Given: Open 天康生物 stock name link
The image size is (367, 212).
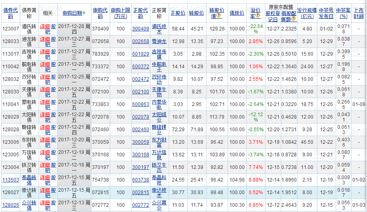Looking at the screenshot, I should click(x=159, y=92).
